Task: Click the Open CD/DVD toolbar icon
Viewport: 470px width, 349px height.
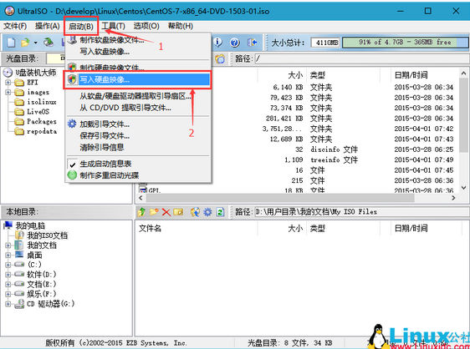Action: click(x=49, y=43)
